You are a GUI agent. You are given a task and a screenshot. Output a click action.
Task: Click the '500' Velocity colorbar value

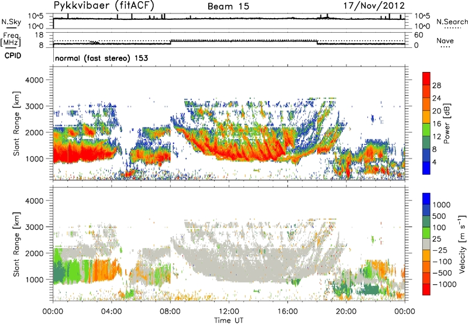(441, 216)
